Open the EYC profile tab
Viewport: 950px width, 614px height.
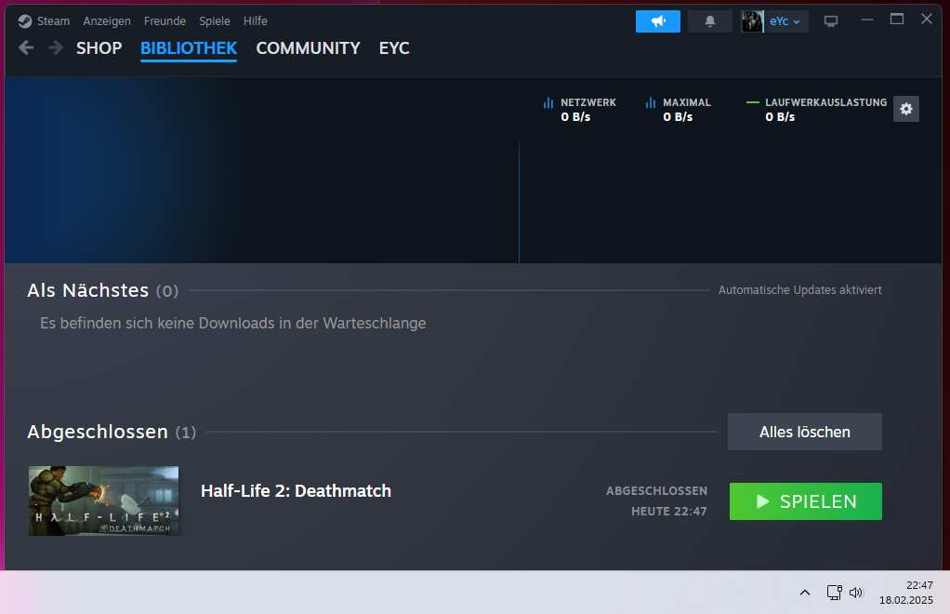point(394,48)
